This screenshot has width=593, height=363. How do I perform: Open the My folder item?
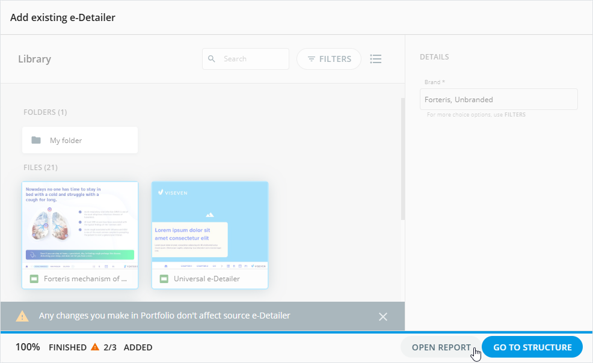pyautogui.click(x=80, y=140)
